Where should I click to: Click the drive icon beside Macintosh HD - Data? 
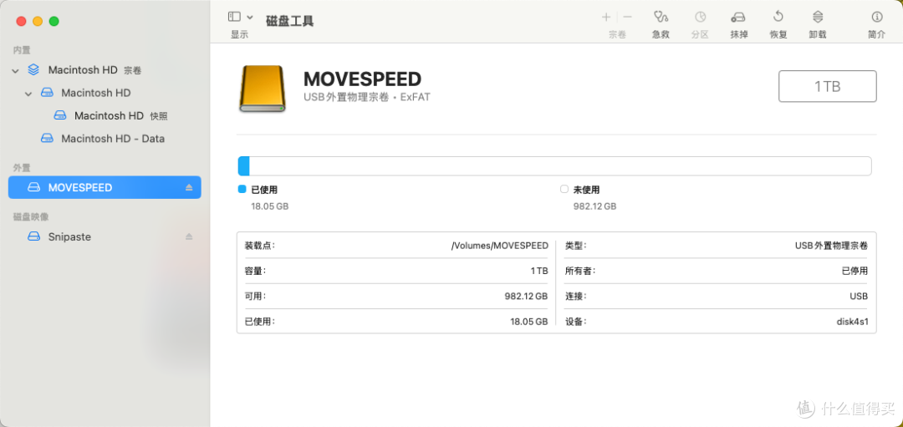tap(47, 139)
